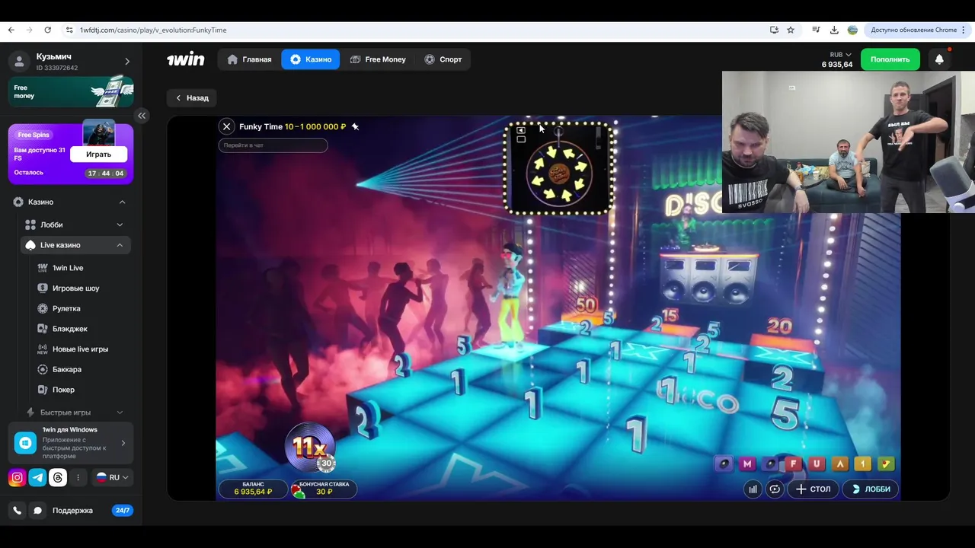Click the support phone icon

tap(17, 511)
